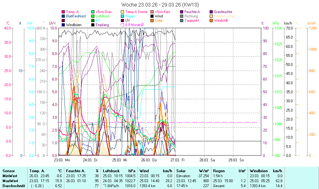Click the Feuchte A. legend label

(193, 12)
